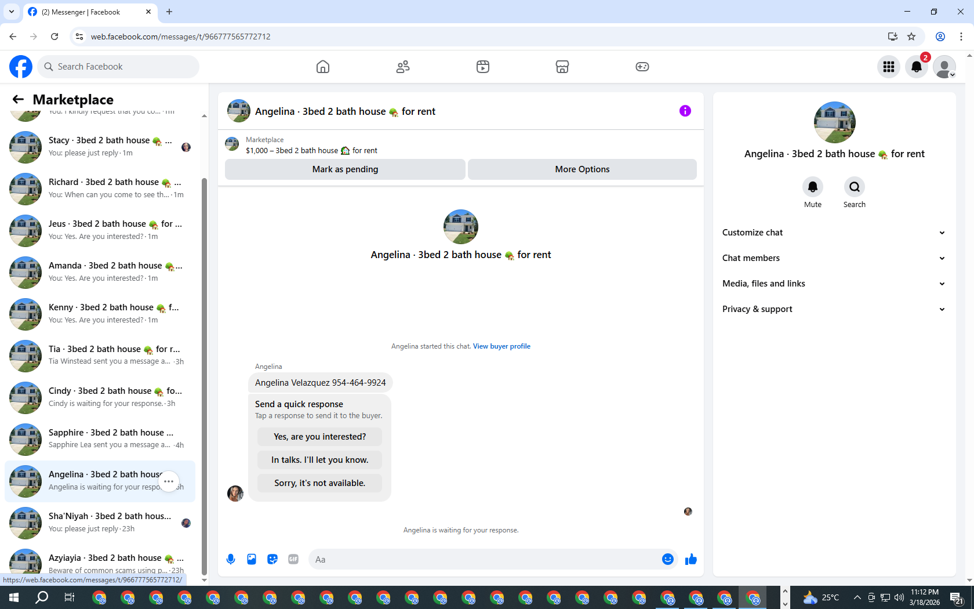974x609 pixels.
Task: Open Notifications bell with 2 badge
Action: [x=917, y=67]
